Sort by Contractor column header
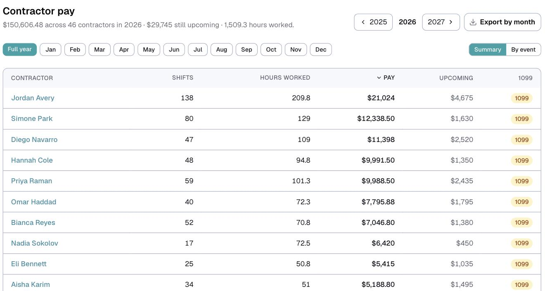545x291 pixels. coord(32,78)
